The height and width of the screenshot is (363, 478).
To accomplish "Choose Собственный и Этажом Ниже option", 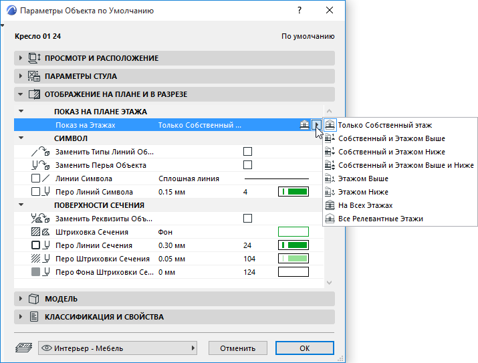I will [400, 152].
